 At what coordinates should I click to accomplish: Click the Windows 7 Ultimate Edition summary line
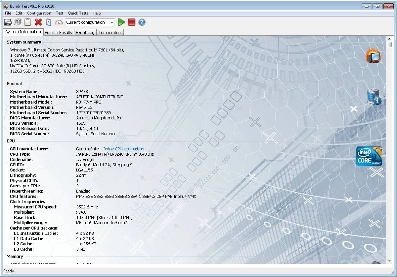point(67,50)
